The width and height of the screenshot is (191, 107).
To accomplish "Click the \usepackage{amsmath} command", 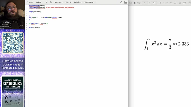I will (37, 8).
